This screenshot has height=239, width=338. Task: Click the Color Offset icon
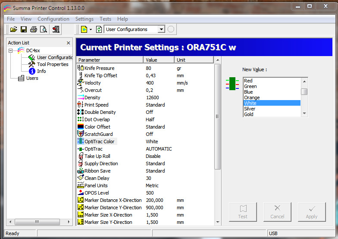coord(80,127)
